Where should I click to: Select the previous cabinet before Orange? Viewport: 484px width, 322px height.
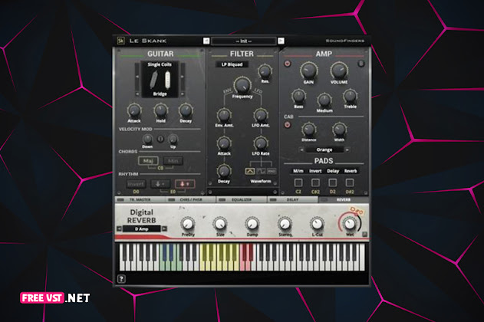[x=302, y=150]
